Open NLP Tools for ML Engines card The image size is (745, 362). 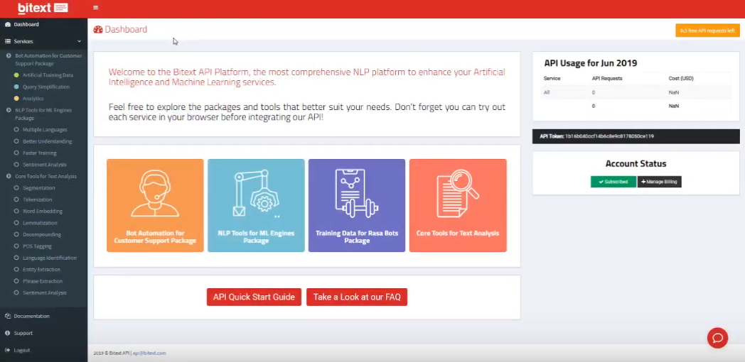tap(256, 205)
